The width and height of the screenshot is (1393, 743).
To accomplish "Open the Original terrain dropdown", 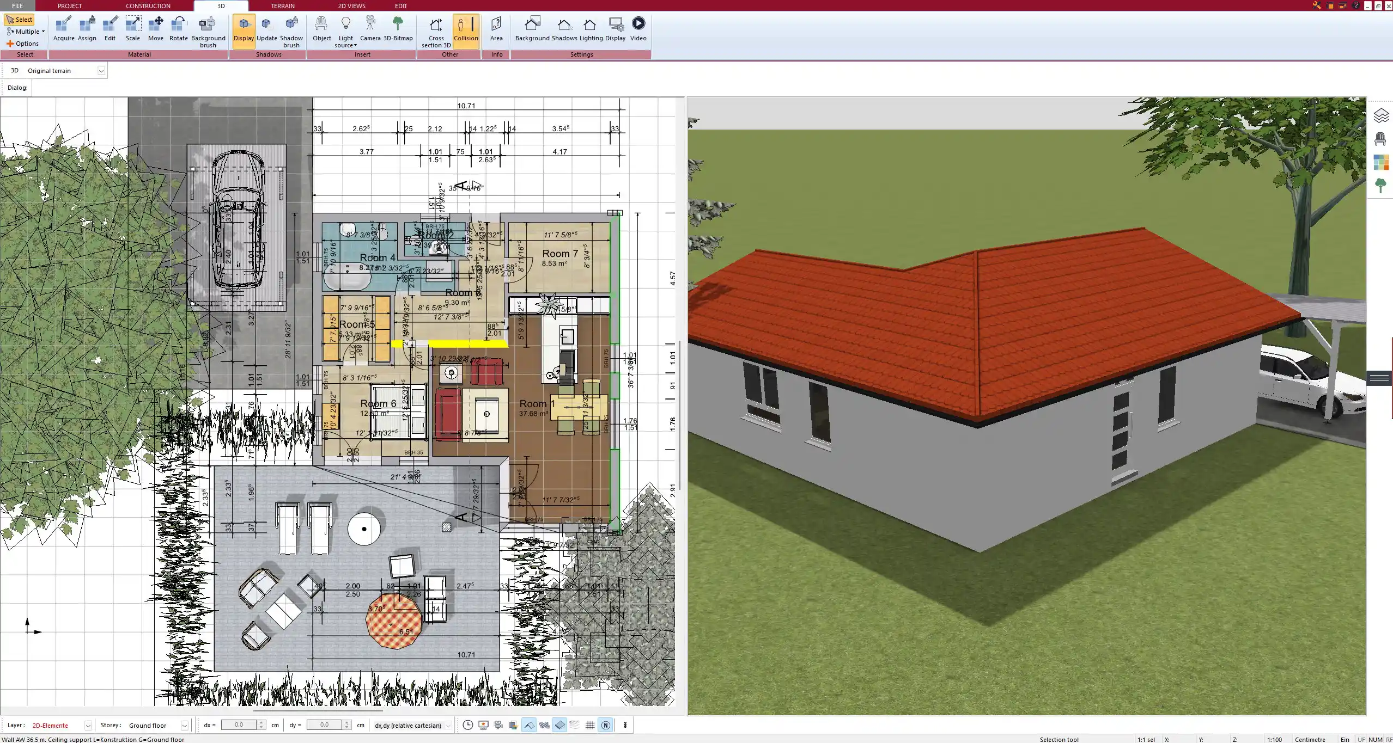I will [101, 70].
